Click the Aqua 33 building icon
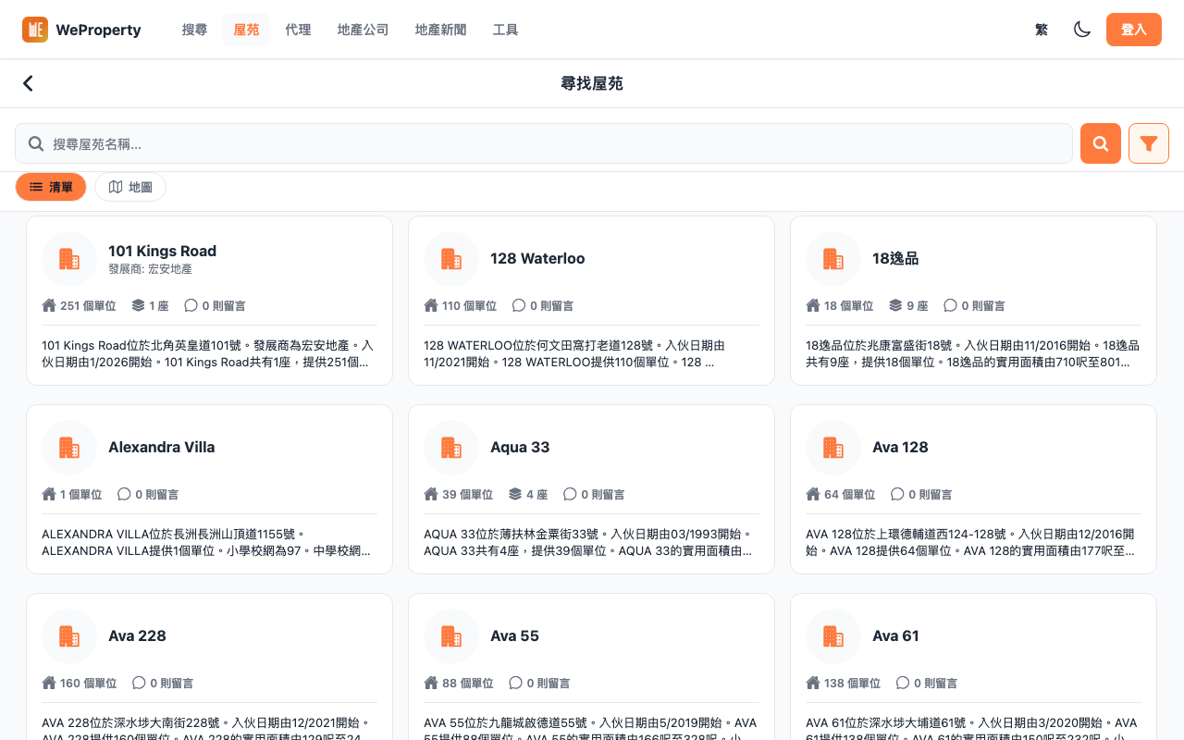1184x740 pixels. tap(451, 448)
